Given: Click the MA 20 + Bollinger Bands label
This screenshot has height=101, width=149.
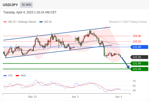Looking at the screenshot, I should tap(22, 22).
